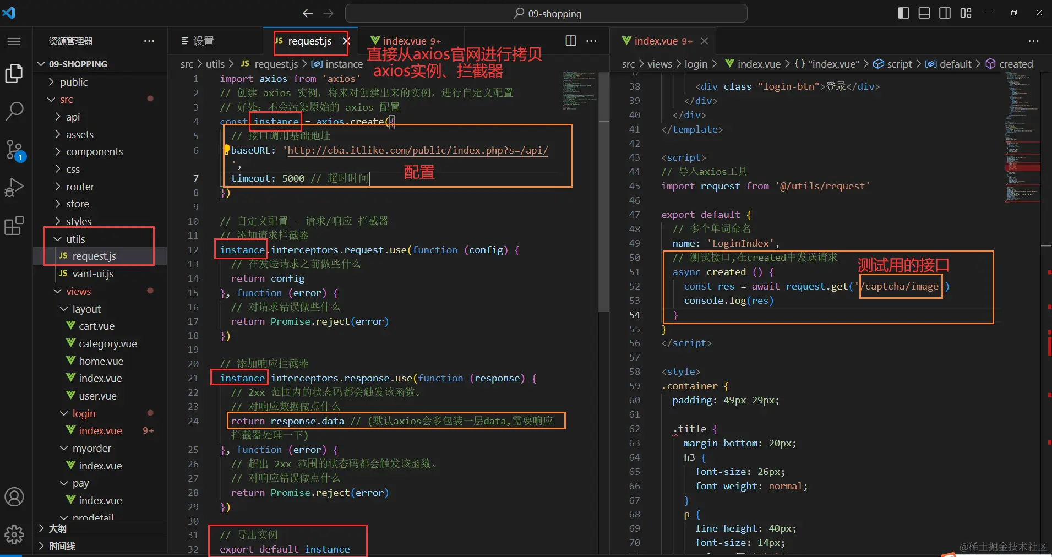
Task: Open index.vue under pay folder
Action: [100, 500]
